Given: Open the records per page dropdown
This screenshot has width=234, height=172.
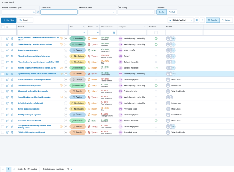Looking at the screenshot, I should pos(69,169).
